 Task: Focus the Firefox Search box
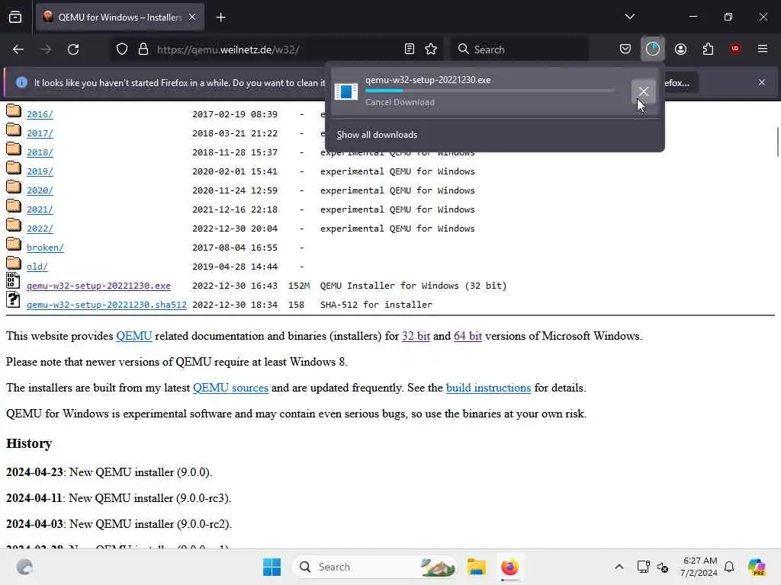[x=519, y=50]
